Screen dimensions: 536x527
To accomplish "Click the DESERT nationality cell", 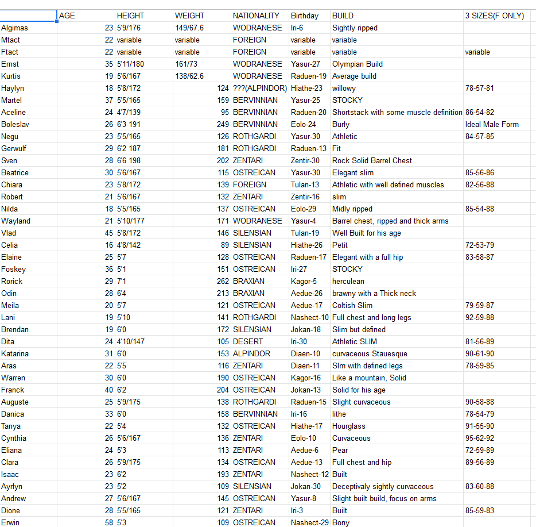I will [x=260, y=341].
